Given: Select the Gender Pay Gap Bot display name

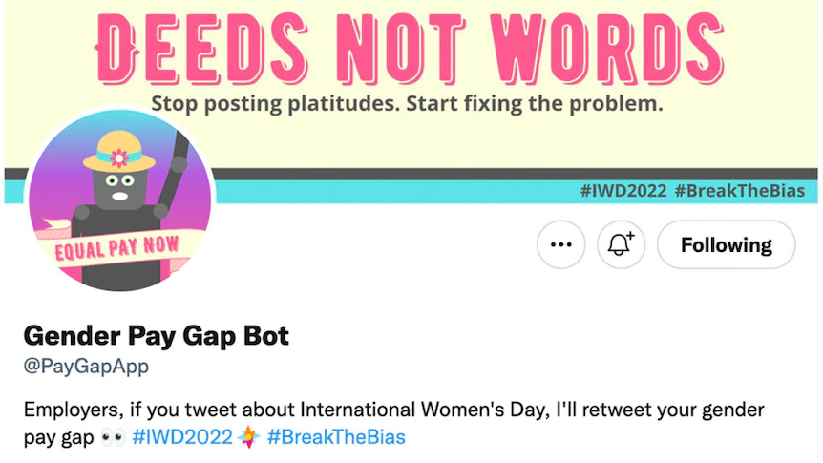Looking at the screenshot, I should [x=157, y=336].
